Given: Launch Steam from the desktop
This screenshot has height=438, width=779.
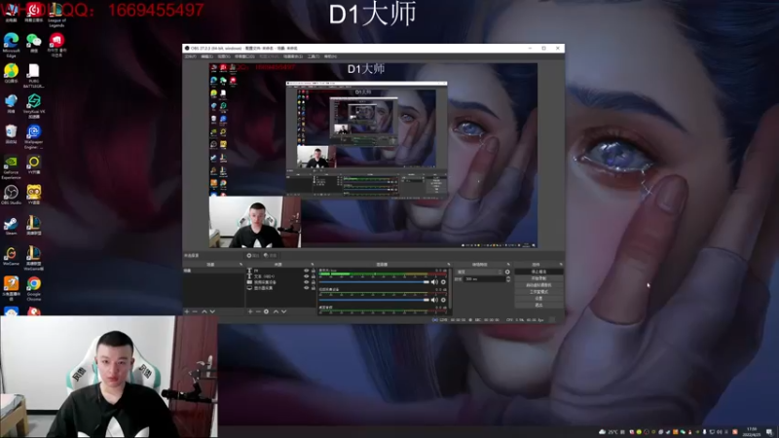Looking at the screenshot, I should [x=11, y=226].
